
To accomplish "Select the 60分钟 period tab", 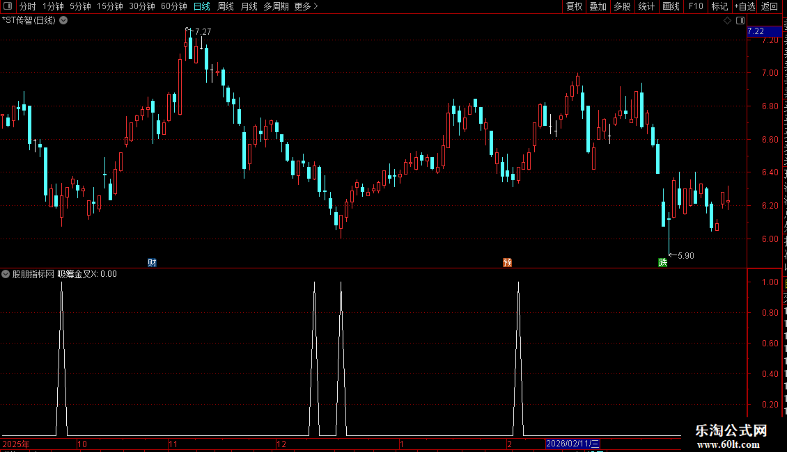I will pos(173,6).
